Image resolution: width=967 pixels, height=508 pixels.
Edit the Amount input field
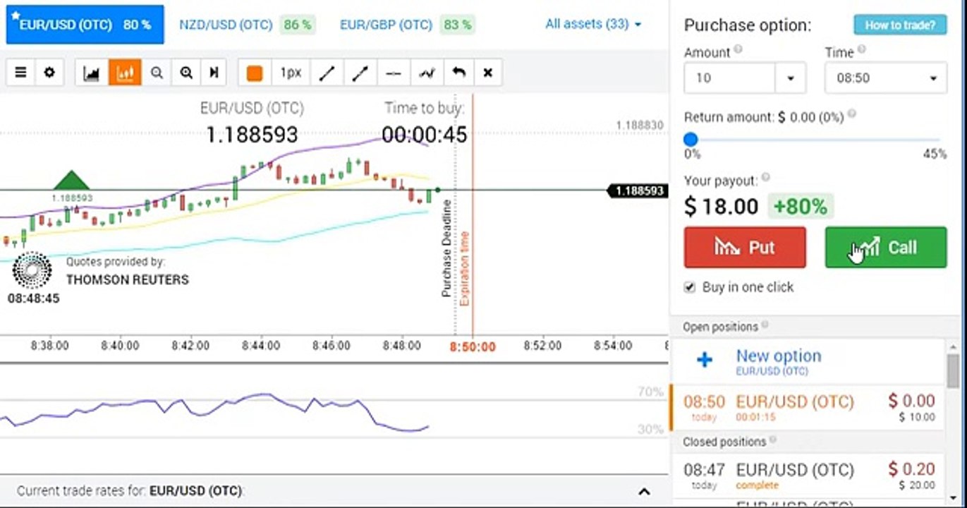tap(729, 78)
